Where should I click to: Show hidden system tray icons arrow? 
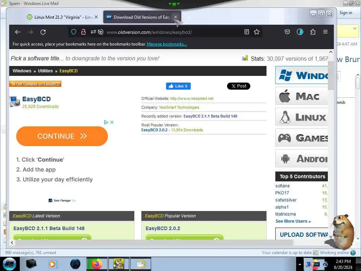click(300, 264)
